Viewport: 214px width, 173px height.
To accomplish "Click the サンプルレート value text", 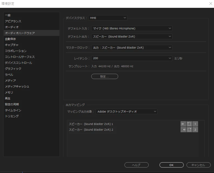I will coord(112,66).
